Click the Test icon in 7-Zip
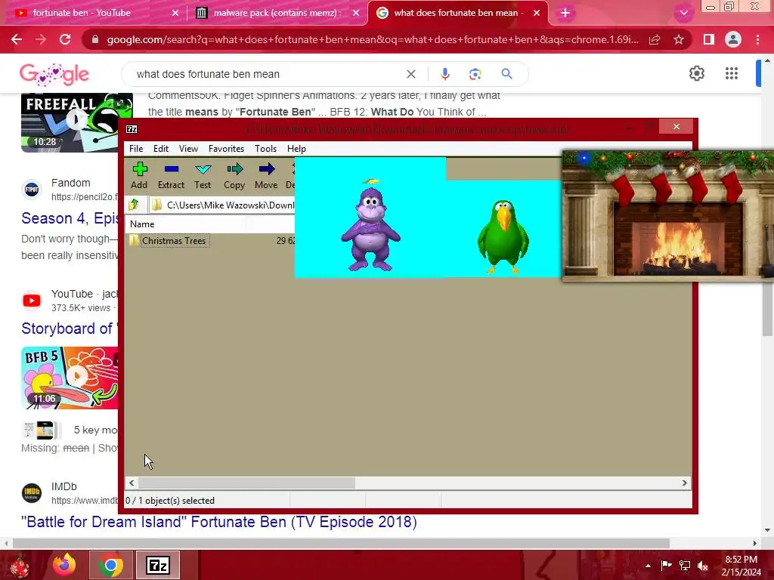This screenshot has width=774, height=580. coord(203,175)
